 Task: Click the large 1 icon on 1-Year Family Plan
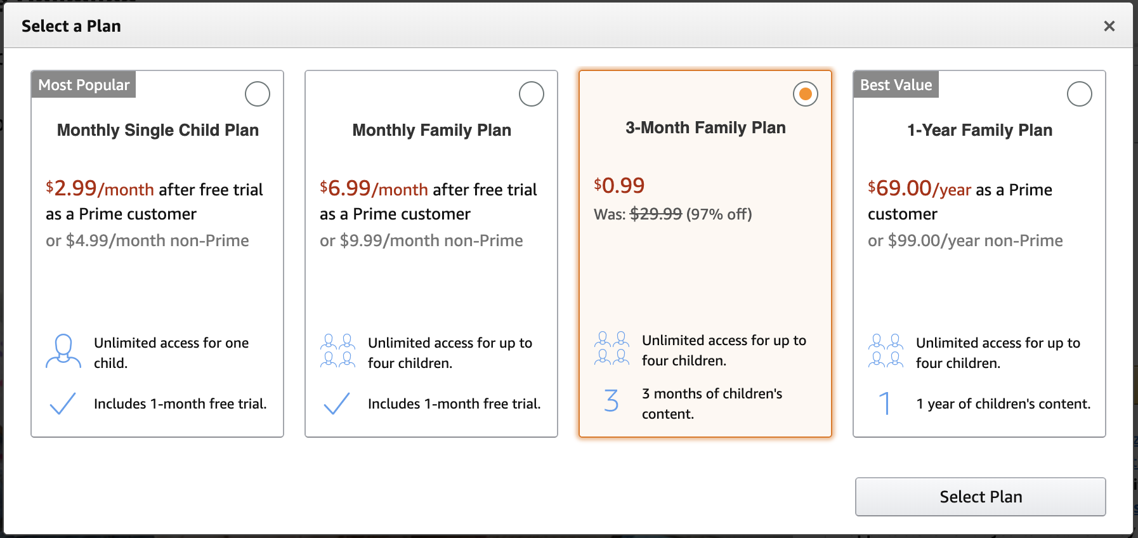pyautogui.click(x=884, y=402)
